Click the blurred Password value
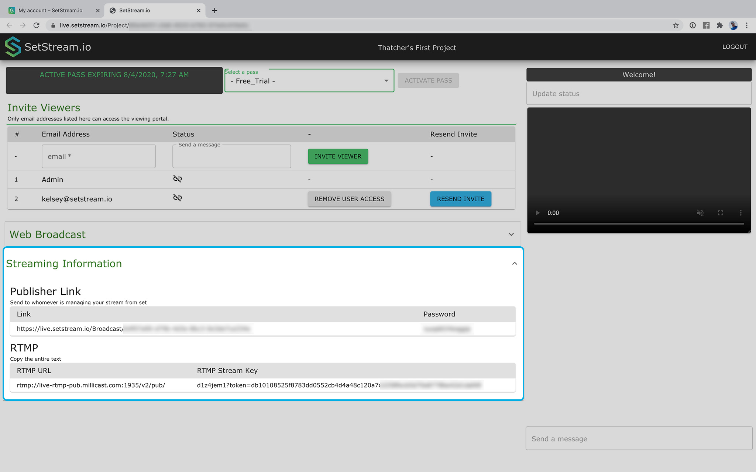The width and height of the screenshot is (756, 472). [x=447, y=329]
